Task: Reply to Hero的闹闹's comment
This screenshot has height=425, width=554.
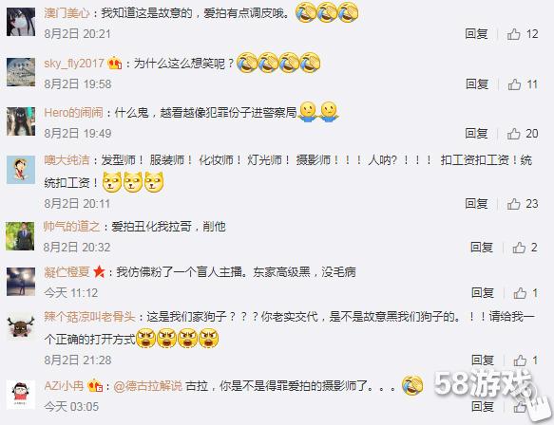Action: click(x=476, y=134)
